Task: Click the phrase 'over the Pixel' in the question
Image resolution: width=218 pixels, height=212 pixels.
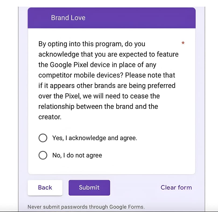Action: pos(59,96)
